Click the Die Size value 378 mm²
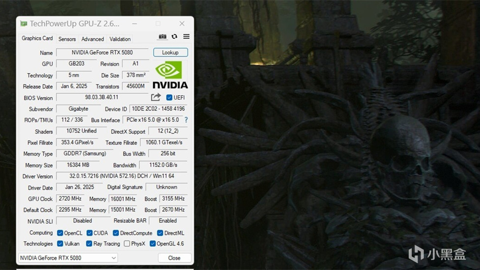Image resolution: width=480 pixels, height=270 pixels. [136, 75]
